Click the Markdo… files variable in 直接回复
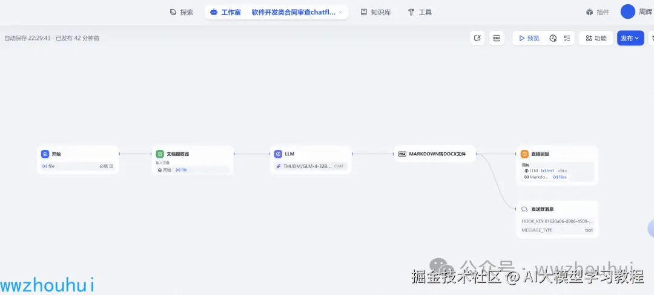This screenshot has width=654, height=295. click(x=546, y=177)
